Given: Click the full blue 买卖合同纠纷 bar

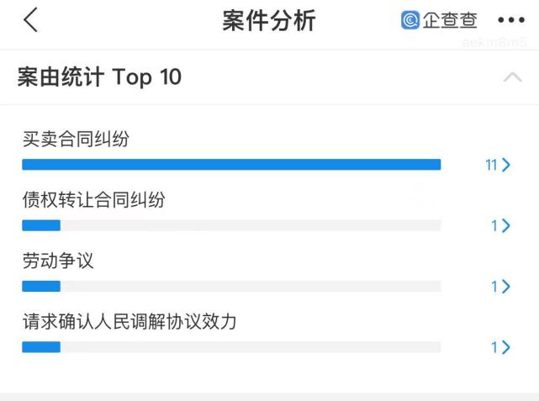Looking at the screenshot, I should point(231,165).
